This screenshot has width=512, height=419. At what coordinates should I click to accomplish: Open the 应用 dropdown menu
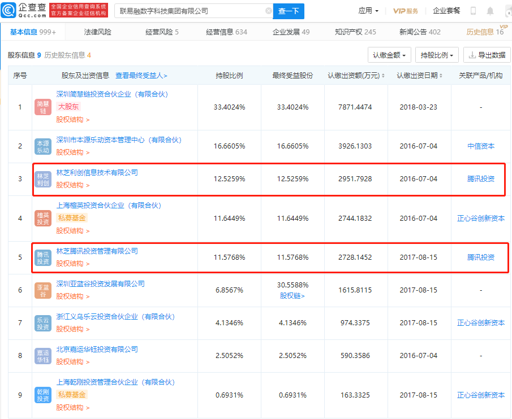(368, 11)
